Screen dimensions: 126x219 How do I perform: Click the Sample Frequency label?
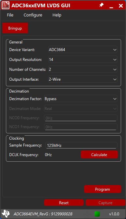[26, 145]
